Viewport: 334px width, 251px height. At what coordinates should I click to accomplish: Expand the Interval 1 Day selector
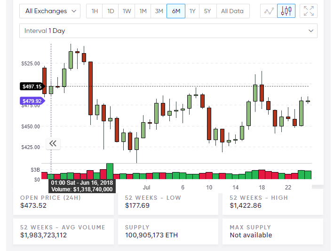tap(168, 31)
